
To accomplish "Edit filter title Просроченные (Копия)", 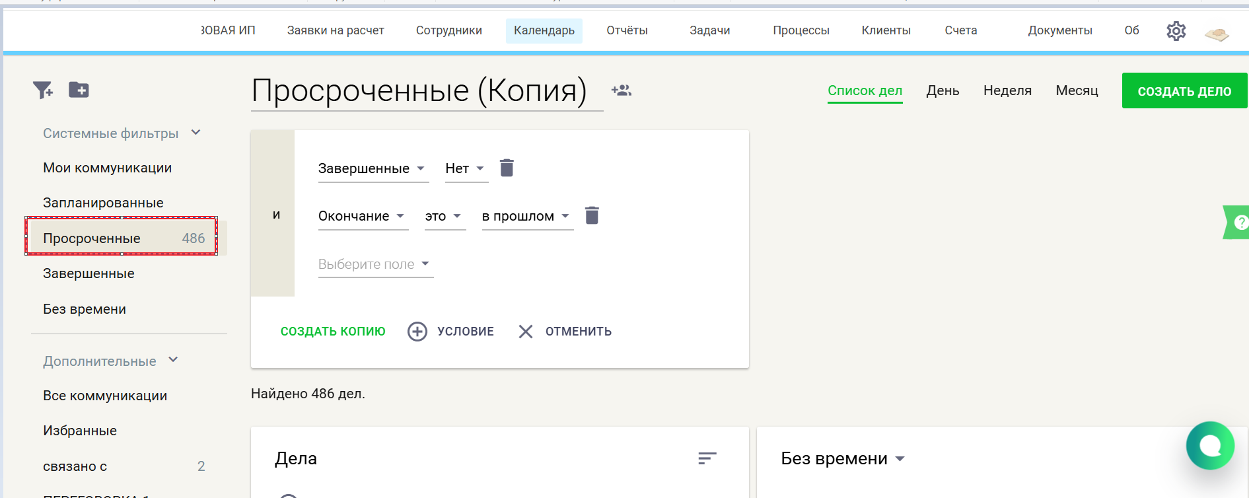I will click(x=427, y=91).
